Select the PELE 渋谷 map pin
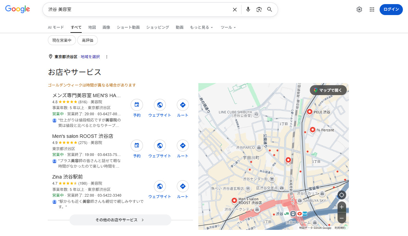The width and height of the screenshot is (408, 236). click(310, 112)
